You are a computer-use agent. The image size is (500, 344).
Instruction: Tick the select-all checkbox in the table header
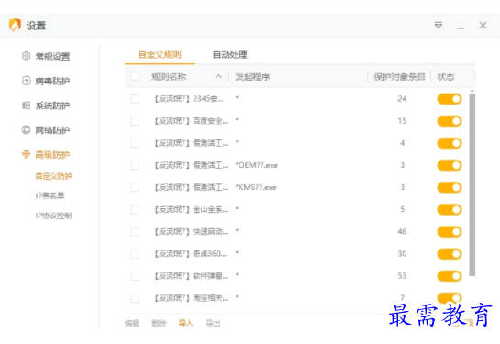[135, 76]
